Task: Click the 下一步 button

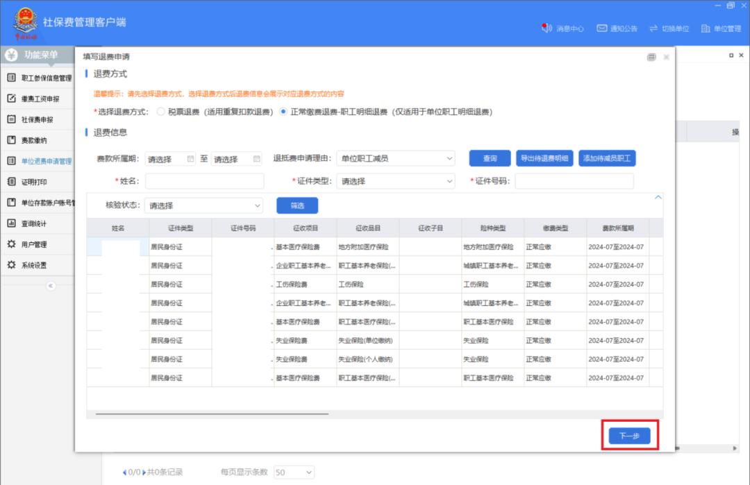Action: [629, 436]
